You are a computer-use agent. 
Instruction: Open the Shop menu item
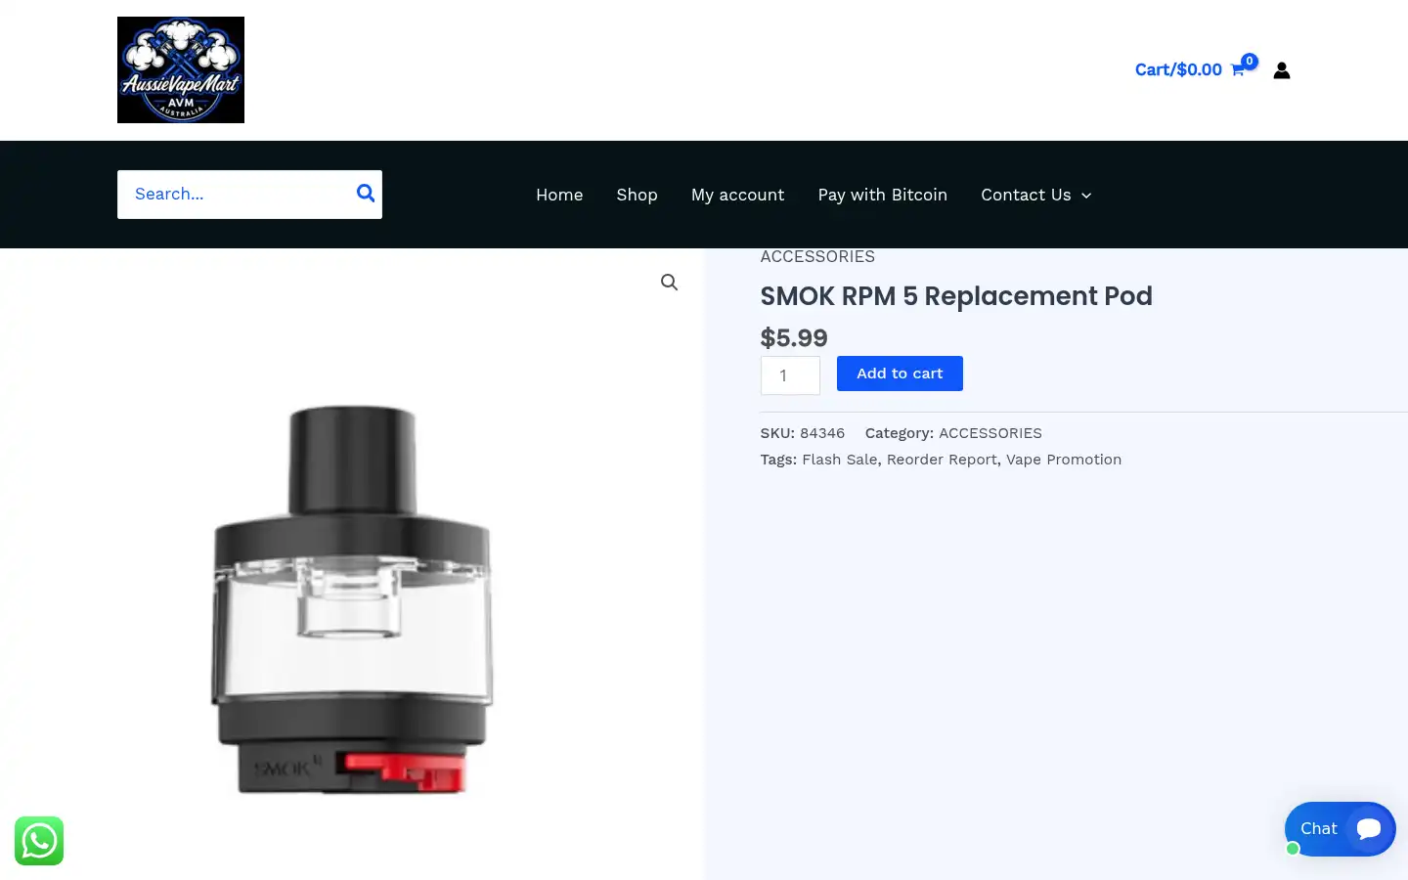(637, 195)
